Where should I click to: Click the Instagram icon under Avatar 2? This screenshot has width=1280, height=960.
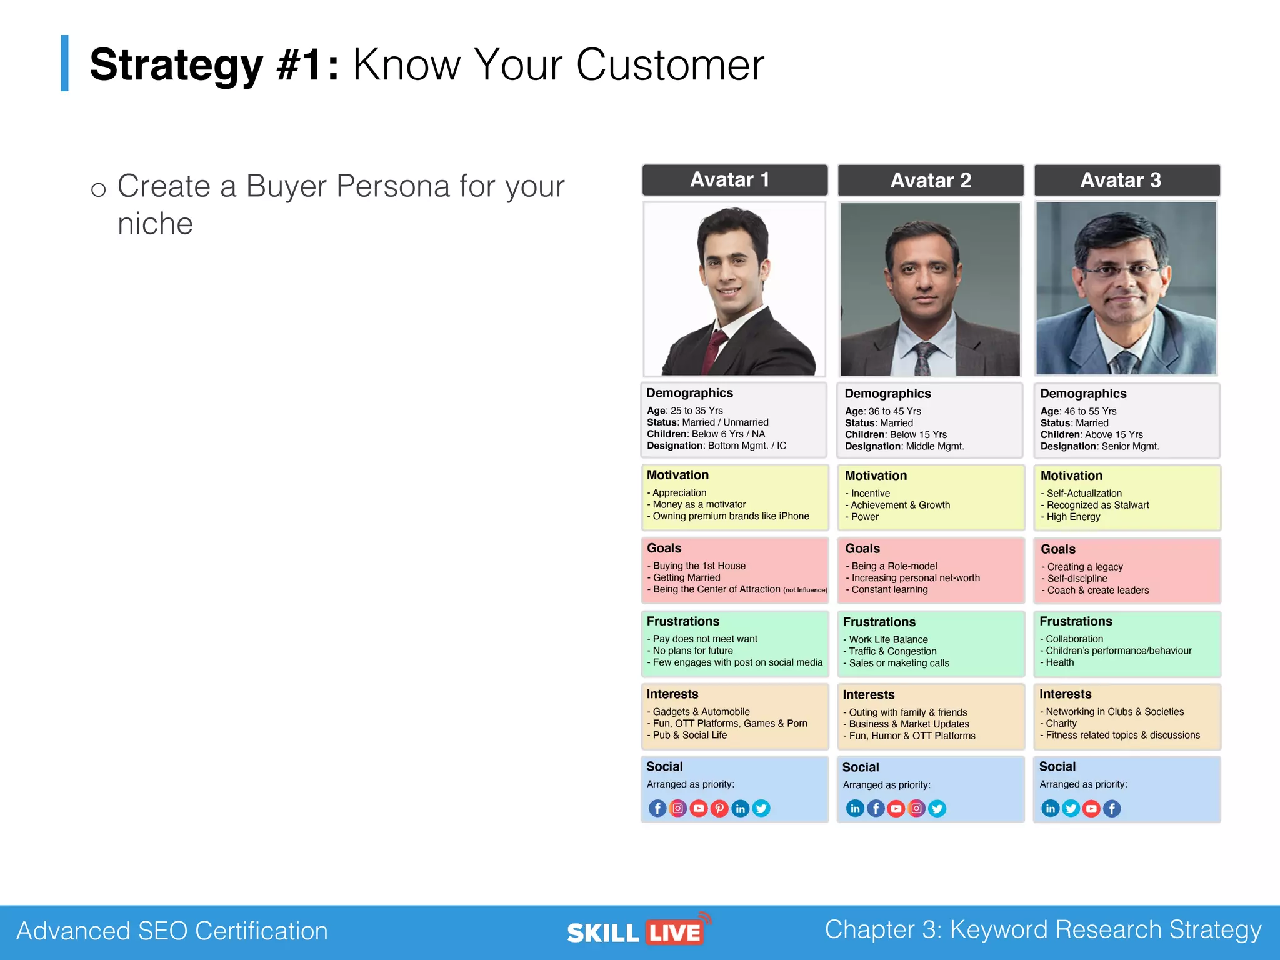pyautogui.click(x=917, y=808)
